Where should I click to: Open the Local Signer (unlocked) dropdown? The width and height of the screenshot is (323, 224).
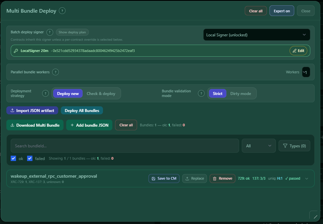257,35
